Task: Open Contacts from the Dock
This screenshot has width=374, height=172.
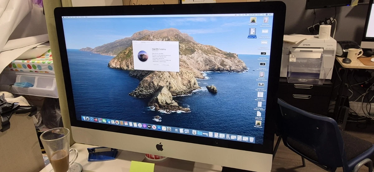Action: [x=122, y=123]
